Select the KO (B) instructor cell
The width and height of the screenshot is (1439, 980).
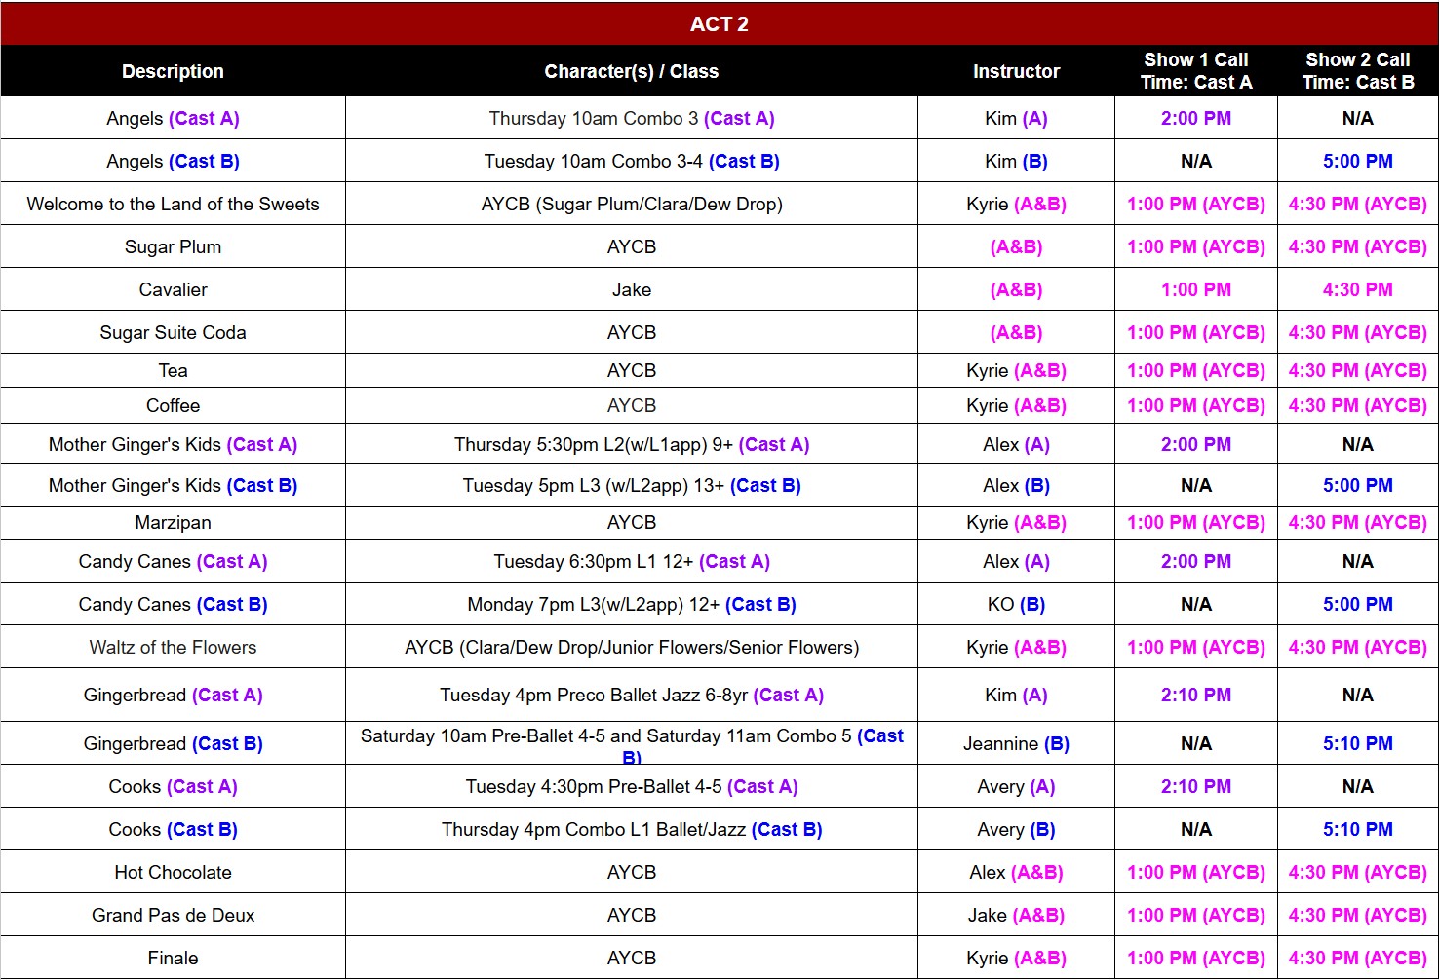click(x=1016, y=604)
